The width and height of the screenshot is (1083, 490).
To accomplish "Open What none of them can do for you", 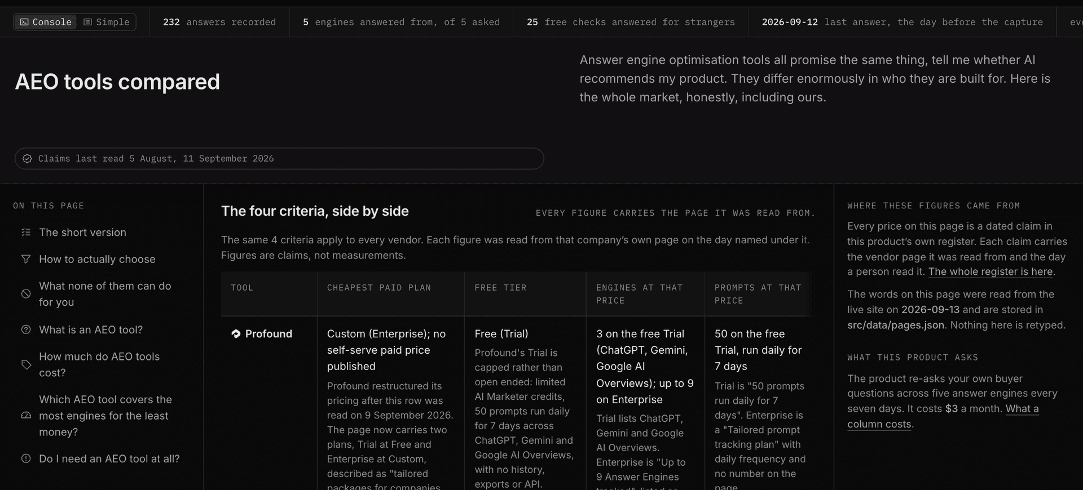I will pos(105,294).
